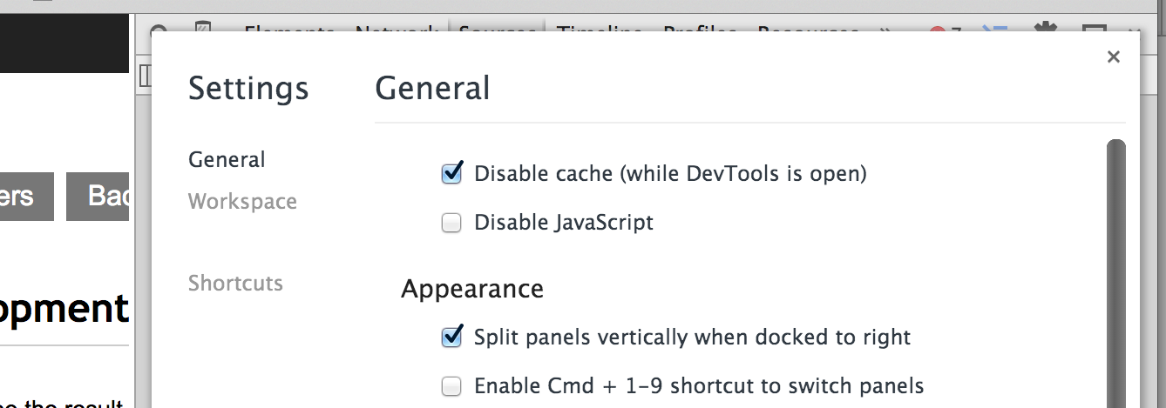Uncheck Disable cache checkbox

(451, 173)
